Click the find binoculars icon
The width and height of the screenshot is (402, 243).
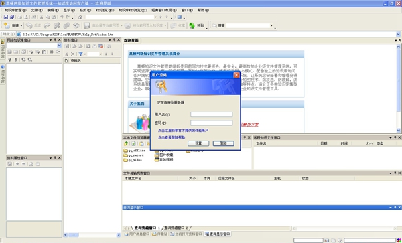[x=34, y=17]
